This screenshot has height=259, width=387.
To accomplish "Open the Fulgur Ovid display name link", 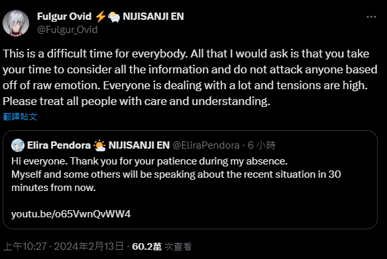I will [64, 17].
